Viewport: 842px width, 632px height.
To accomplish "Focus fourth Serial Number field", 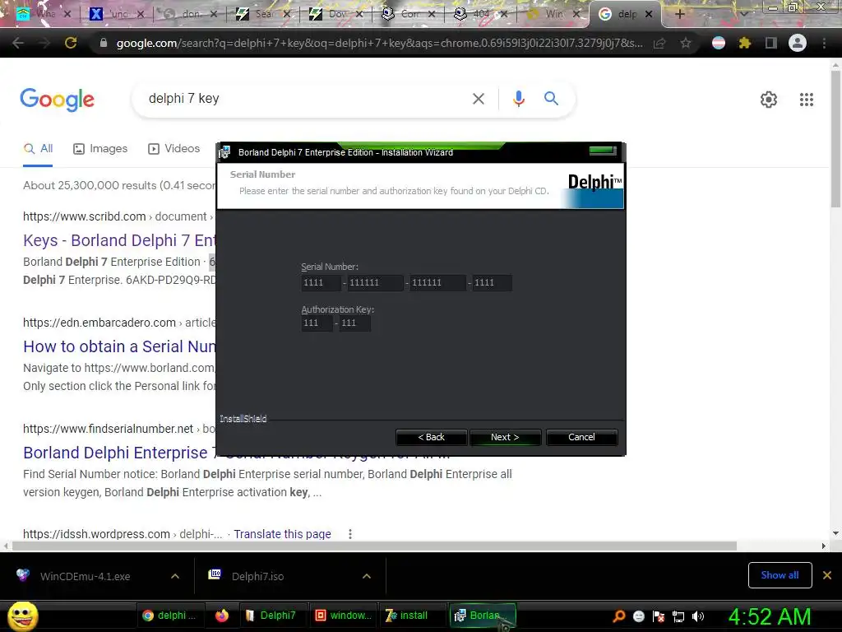I will point(492,283).
